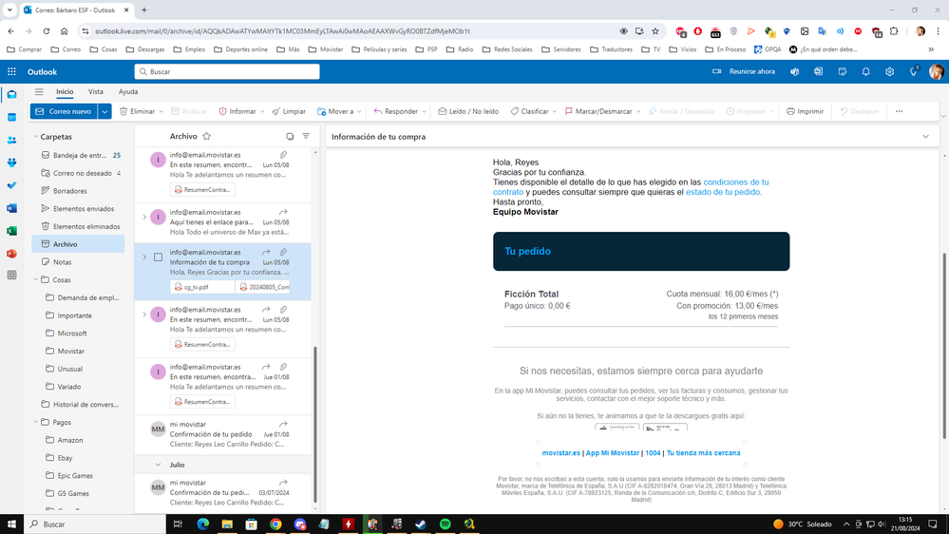The height and width of the screenshot is (534, 949).
Task: Toggle the hamburger navigation pane button
Action: pyautogui.click(x=39, y=92)
